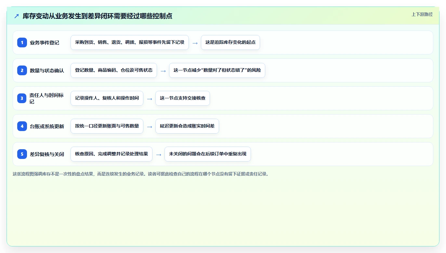
Task: Click the box 这一节点支持交接核查
Action: point(183,98)
